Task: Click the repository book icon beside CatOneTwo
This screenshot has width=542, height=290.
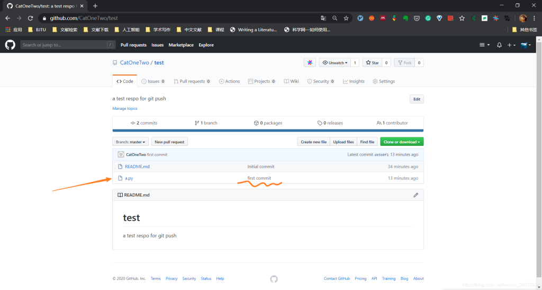Action: pos(115,63)
